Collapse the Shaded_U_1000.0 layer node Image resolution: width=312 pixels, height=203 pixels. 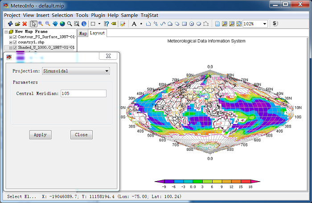(11, 48)
